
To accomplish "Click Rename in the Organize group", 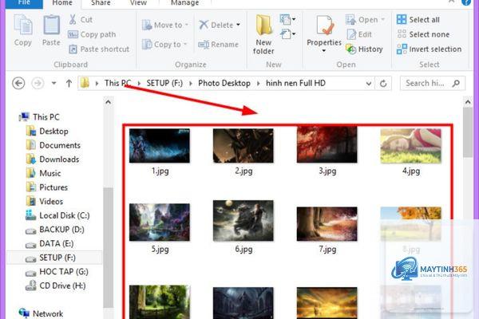I will pyautogui.click(x=218, y=45).
